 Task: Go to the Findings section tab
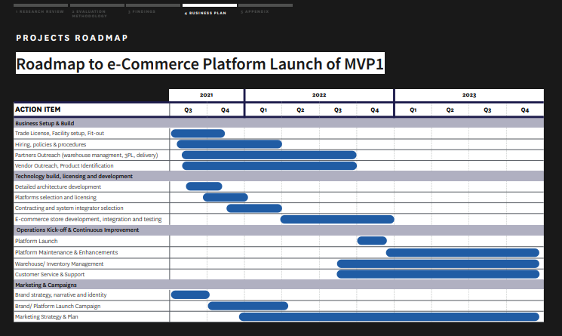tap(153, 9)
